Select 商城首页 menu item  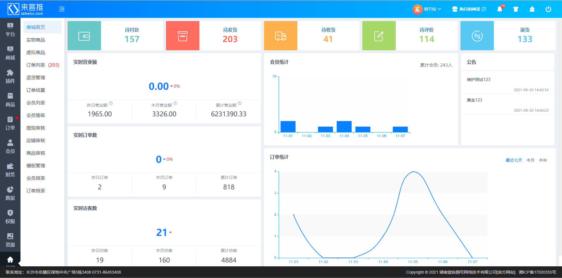42,27
